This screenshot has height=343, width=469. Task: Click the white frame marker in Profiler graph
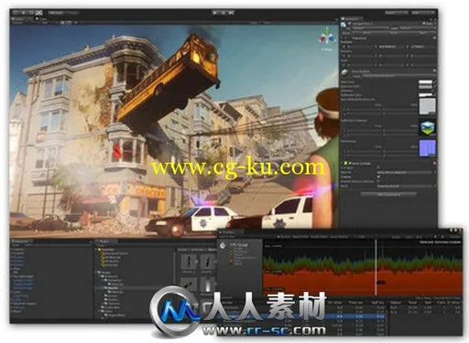point(376,267)
